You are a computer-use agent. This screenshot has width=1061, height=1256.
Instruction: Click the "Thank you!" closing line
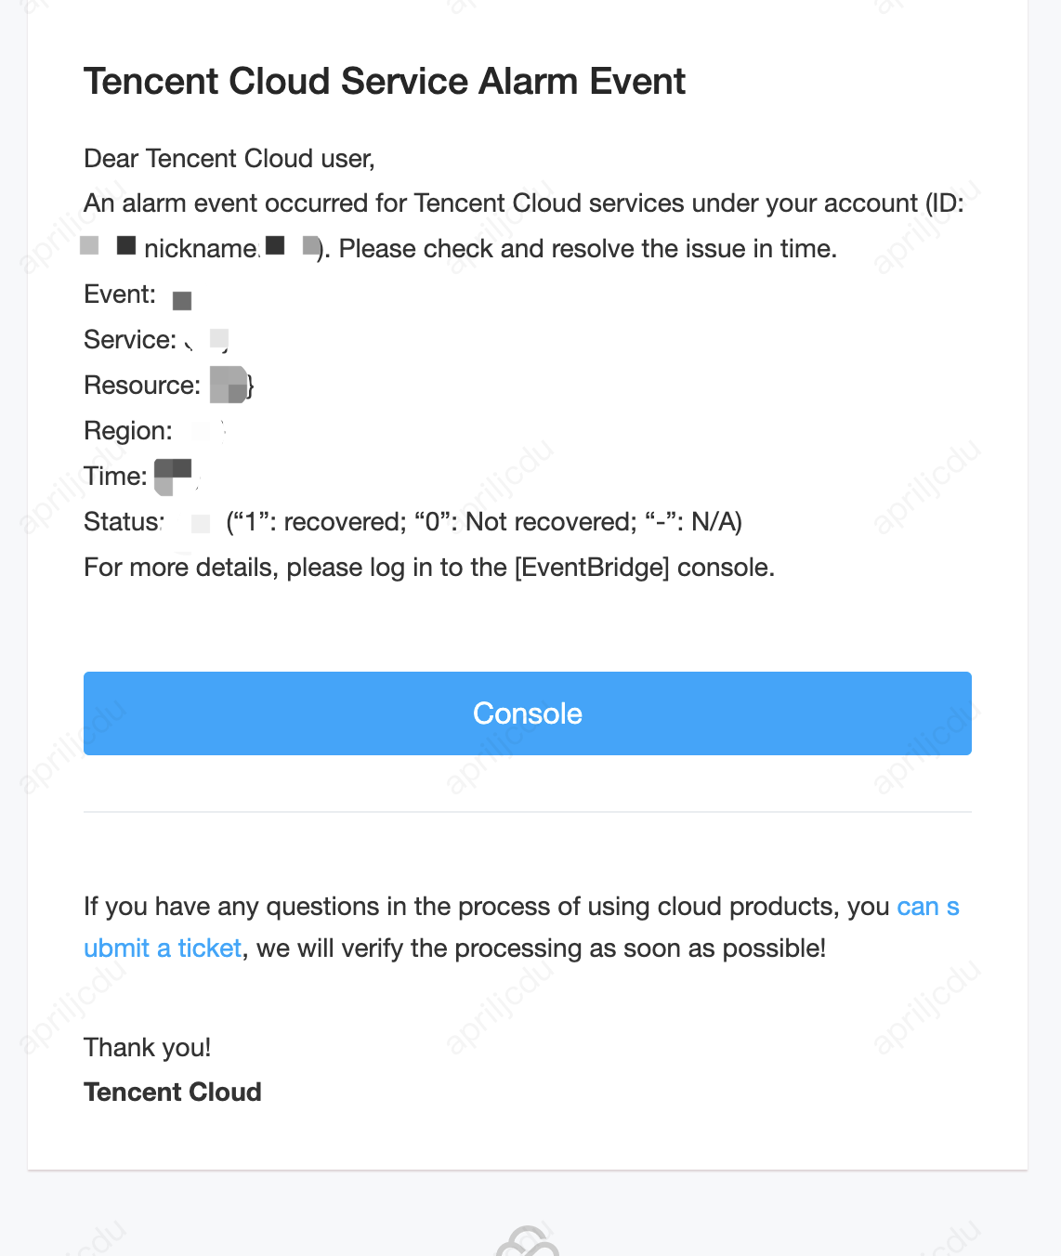click(148, 1047)
